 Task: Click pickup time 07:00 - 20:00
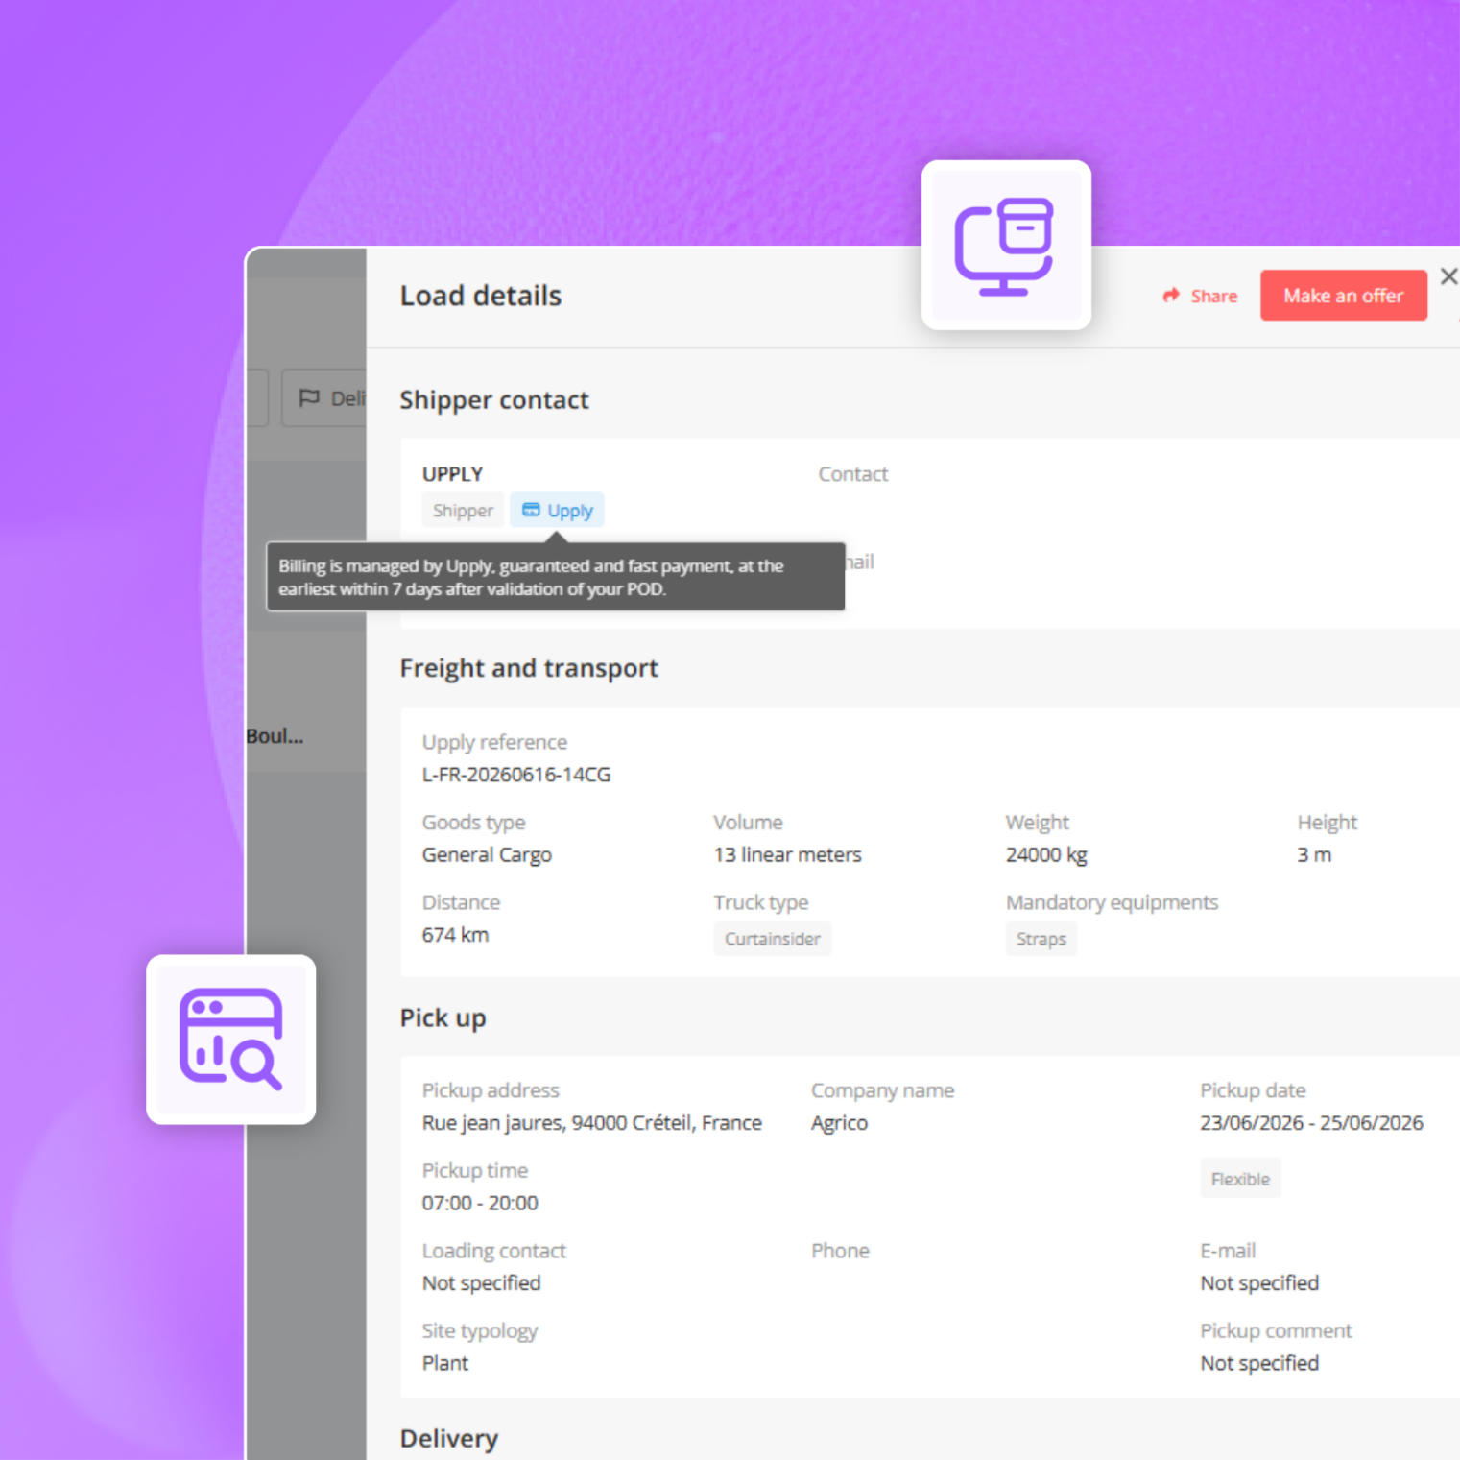pyautogui.click(x=480, y=1203)
